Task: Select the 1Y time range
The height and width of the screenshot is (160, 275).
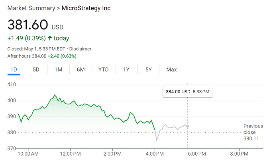Action: click(x=126, y=69)
